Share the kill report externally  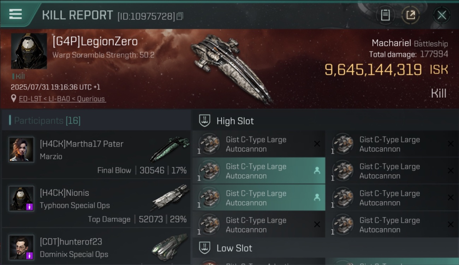tap(410, 15)
